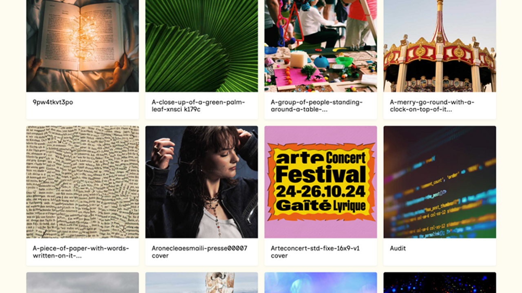
Task: Click the 9pw4tkvt3po file name
Action: 53,102
